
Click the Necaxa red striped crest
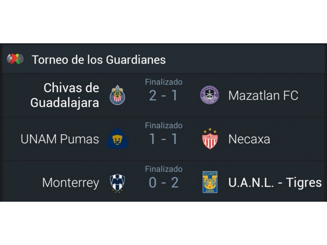(x=210, y=138)
